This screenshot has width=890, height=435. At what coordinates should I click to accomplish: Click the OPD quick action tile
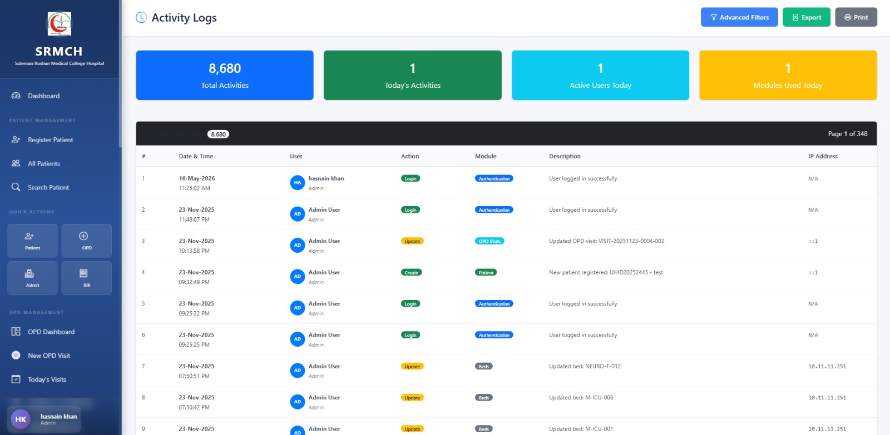click(87, 241)
